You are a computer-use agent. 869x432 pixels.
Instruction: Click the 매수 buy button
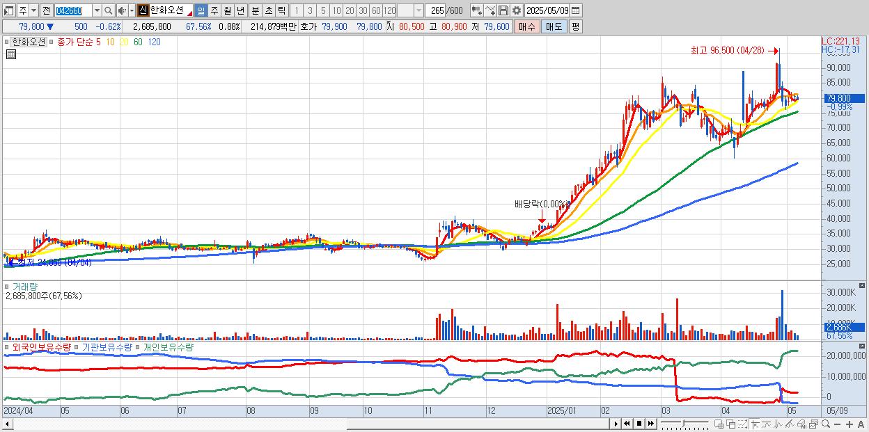click(527, 26)
